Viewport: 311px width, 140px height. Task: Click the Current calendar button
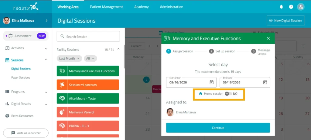(x=136, y=46)
